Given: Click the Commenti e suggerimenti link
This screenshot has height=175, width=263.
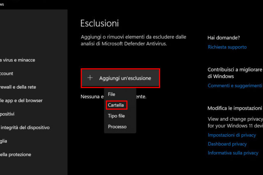Looking at the screenshot, I should pos(235,86).
